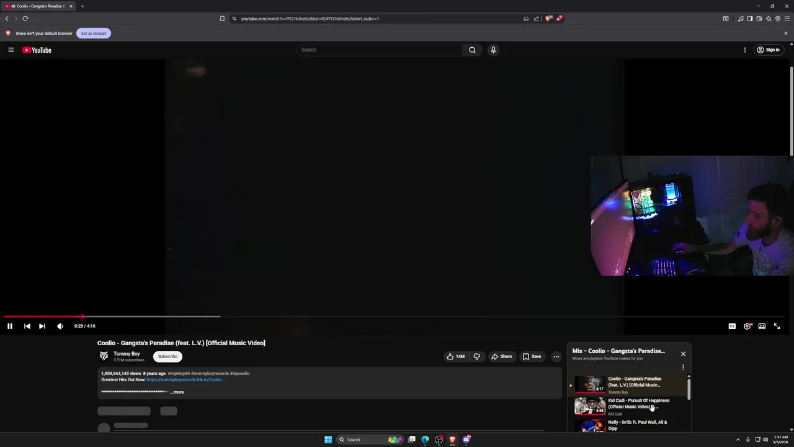This screenshot has width=794, height=447.
Task: Open Brave Leo AI sparkle icon
Action: pyautogui.click(x=768, y=19)
